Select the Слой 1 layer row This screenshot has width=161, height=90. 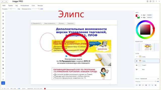147,65
